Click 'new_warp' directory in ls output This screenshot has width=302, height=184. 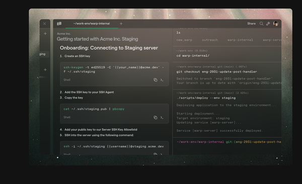point(184,40)
